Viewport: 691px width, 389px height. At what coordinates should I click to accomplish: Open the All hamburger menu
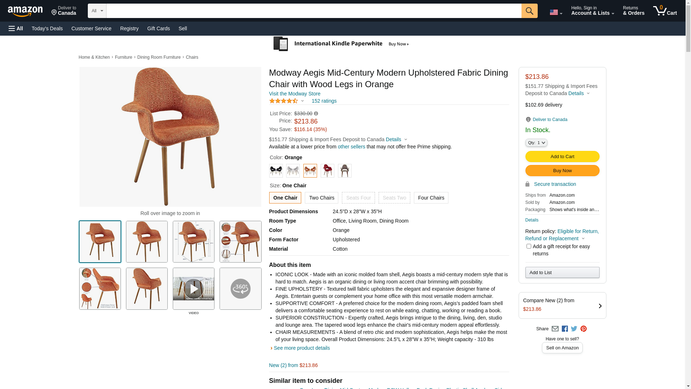[x=16, y=28]
